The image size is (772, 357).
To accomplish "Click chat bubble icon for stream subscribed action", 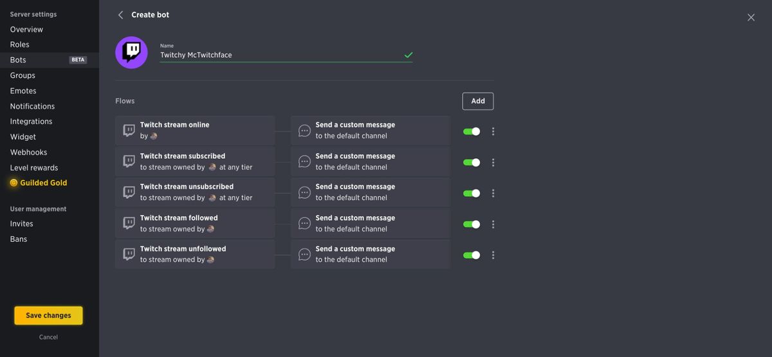I will click(x=304, y=161).
